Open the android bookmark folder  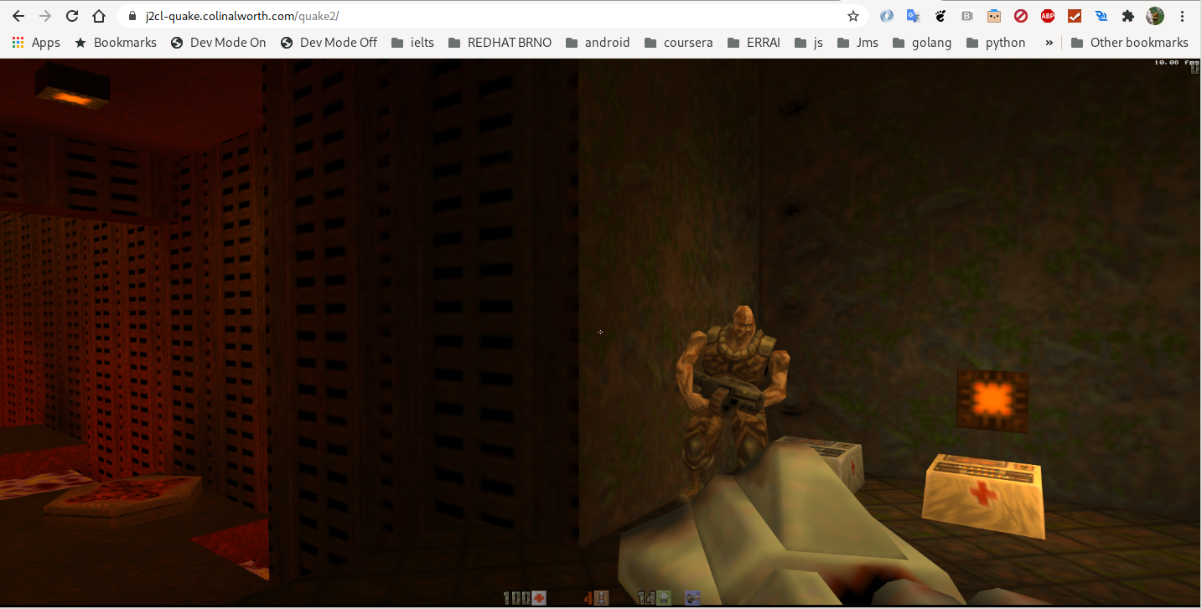pyautogui.click(x=598, y=43)
